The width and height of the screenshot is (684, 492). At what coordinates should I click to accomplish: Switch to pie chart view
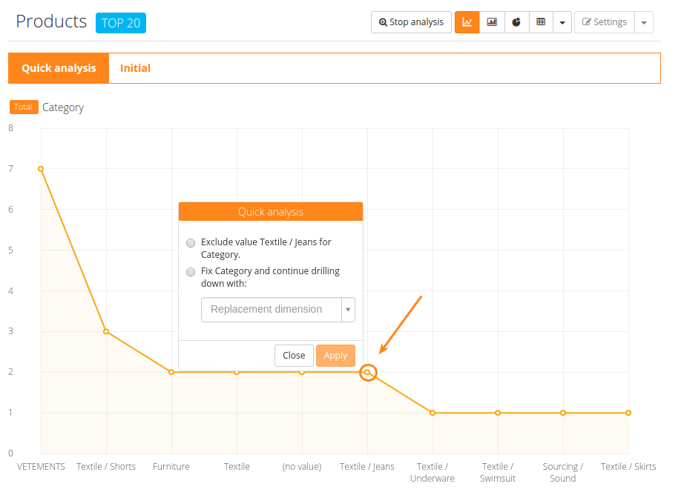tap(516, 22)
